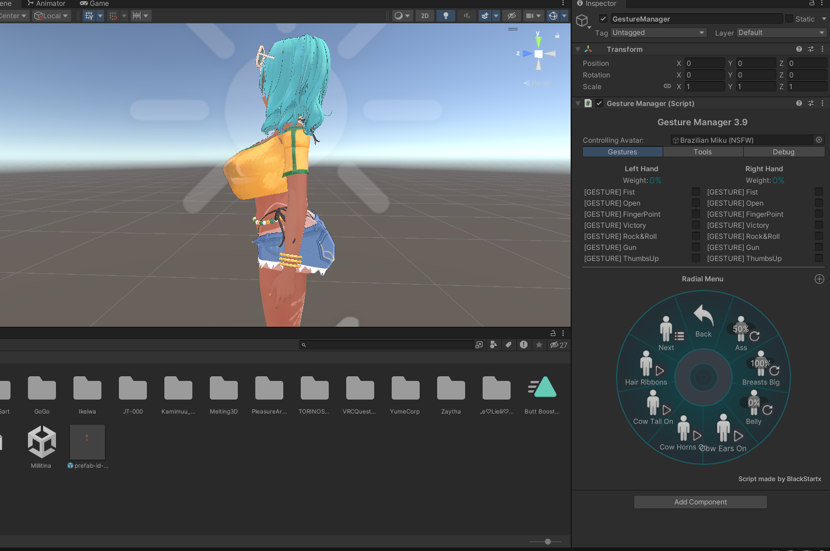Toggle scene effects (skybox/fog) icon
830x551 pixels.
click(x=485, y=16)
